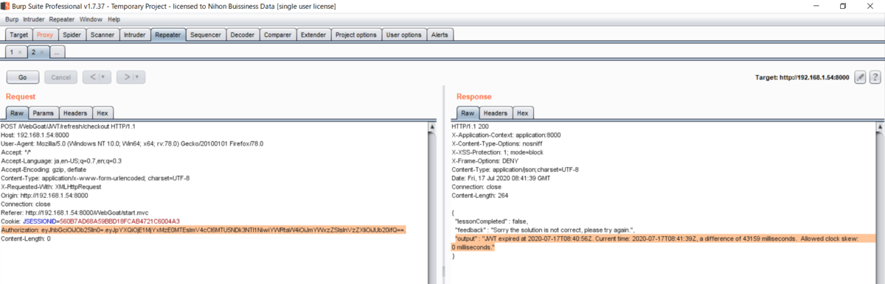Open the User options tab
Viewport: 885px width, 284px height.
(403, 35)
